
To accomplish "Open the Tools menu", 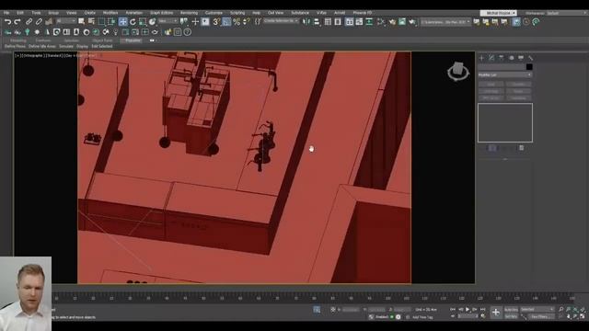I will click(36, 13).
